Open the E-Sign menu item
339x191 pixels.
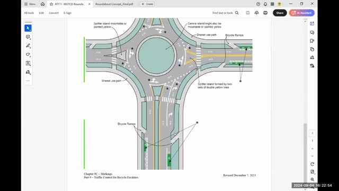(67, 13)
